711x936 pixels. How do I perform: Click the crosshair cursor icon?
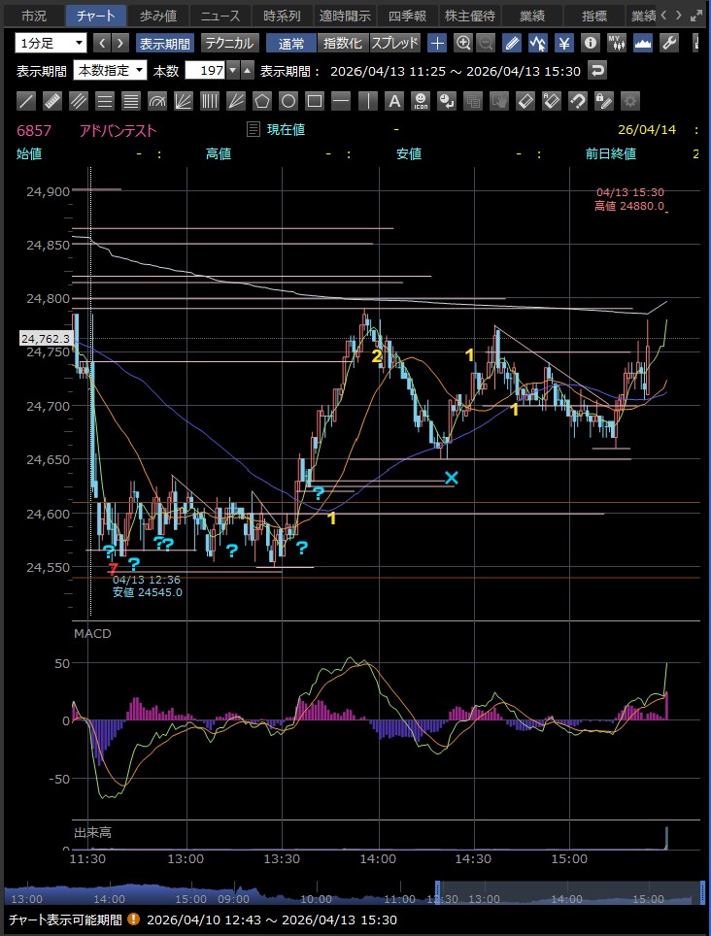438,43
